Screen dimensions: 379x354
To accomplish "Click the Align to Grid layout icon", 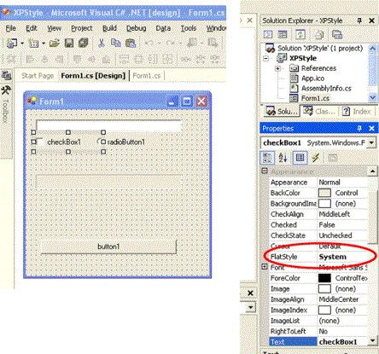I will (x=11, y=59).
